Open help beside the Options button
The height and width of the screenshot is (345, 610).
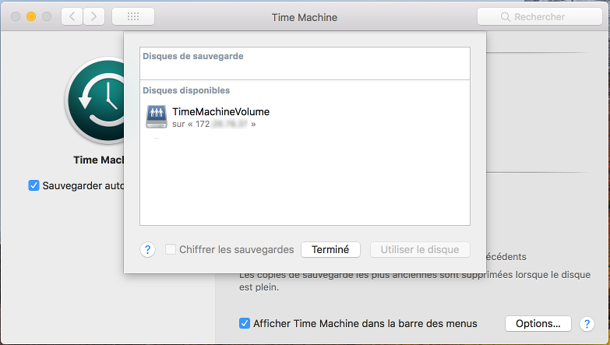click(587, 323)
